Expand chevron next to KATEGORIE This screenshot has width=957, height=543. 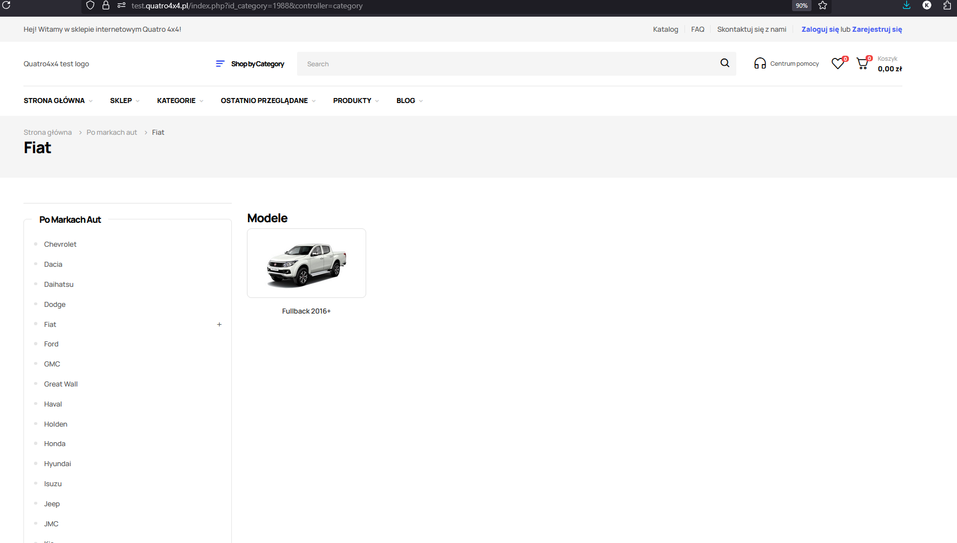201,101
